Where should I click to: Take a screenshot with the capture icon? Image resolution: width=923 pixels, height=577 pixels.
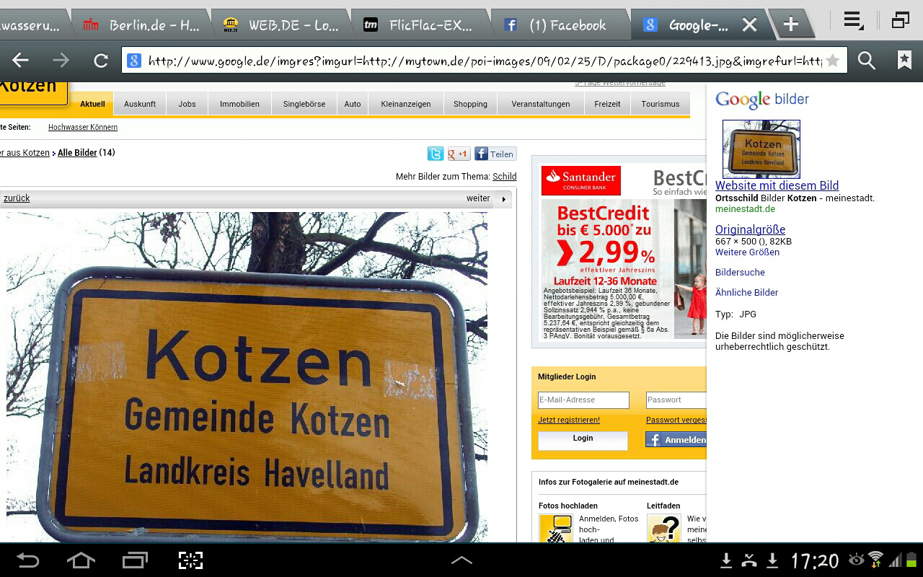(x=190, y=560)
